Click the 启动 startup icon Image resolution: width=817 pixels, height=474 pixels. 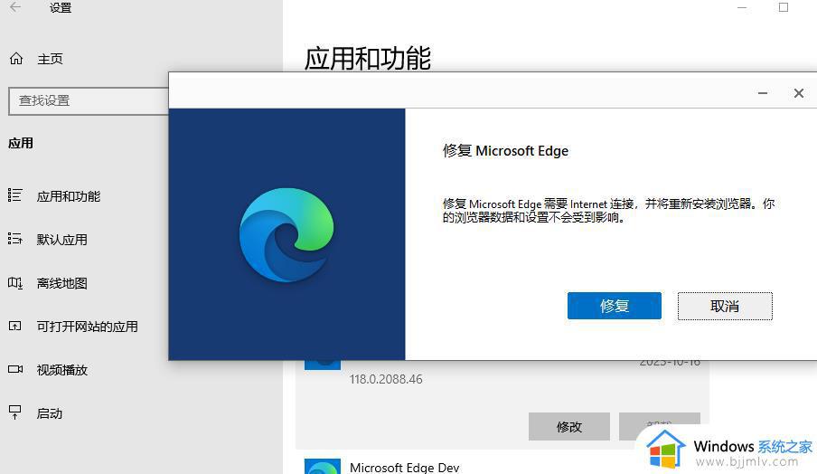click(x=15, y=412)
